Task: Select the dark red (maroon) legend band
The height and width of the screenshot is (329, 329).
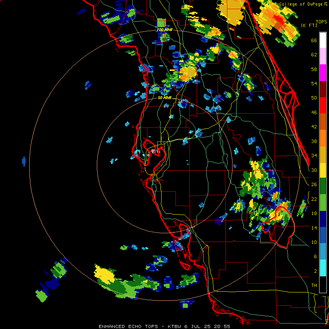Action: (x=323, y=89)
